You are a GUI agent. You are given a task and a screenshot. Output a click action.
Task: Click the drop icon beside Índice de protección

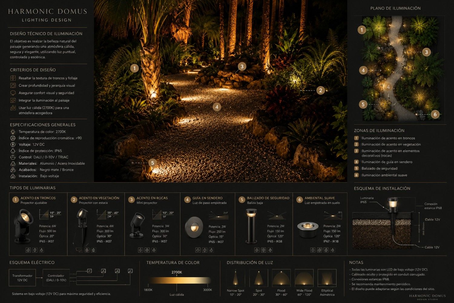pos(13,151)
